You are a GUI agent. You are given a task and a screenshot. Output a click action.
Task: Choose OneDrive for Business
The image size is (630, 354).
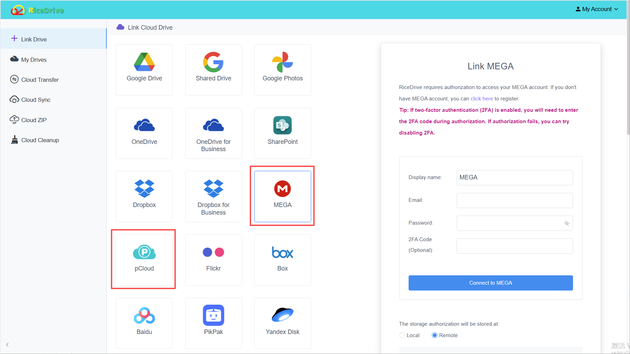click(x=213, y=133)
